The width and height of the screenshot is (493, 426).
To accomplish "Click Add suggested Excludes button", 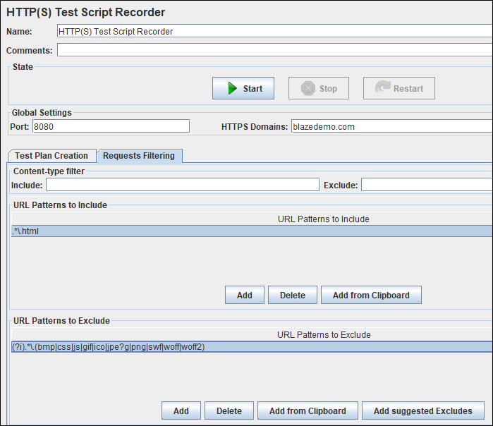I will [423, 410].
